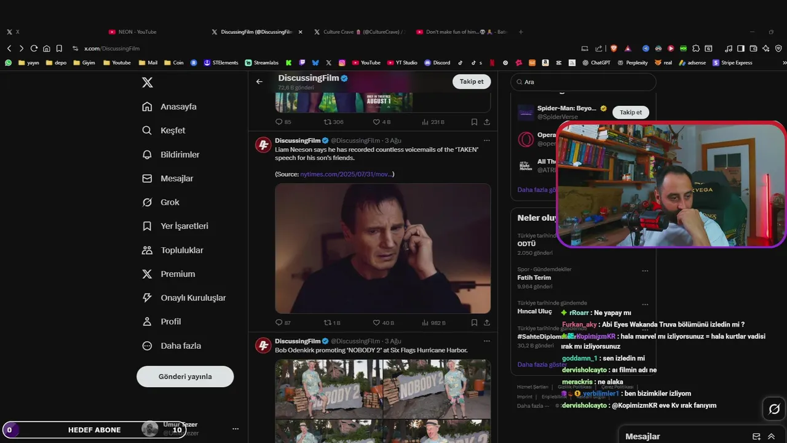Open account menu dots beside Umur Tezer

pyautogui.click(x=235, y=429)
